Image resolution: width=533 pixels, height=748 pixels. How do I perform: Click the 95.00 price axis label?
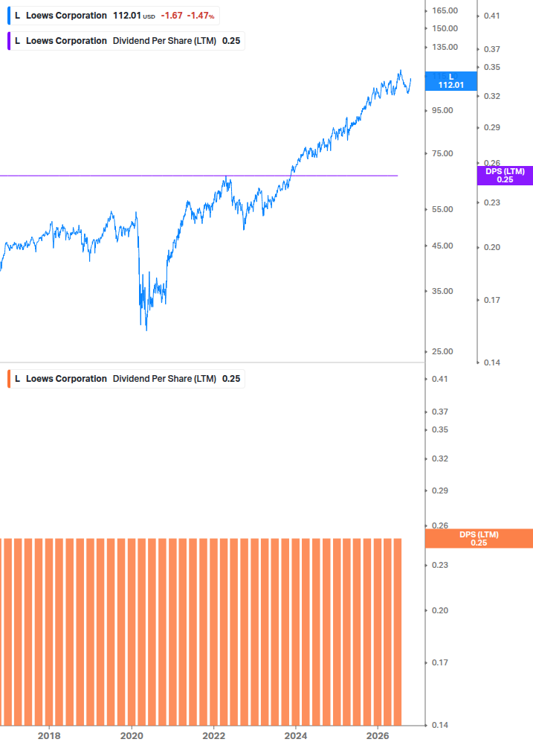(x=442, y=111)
